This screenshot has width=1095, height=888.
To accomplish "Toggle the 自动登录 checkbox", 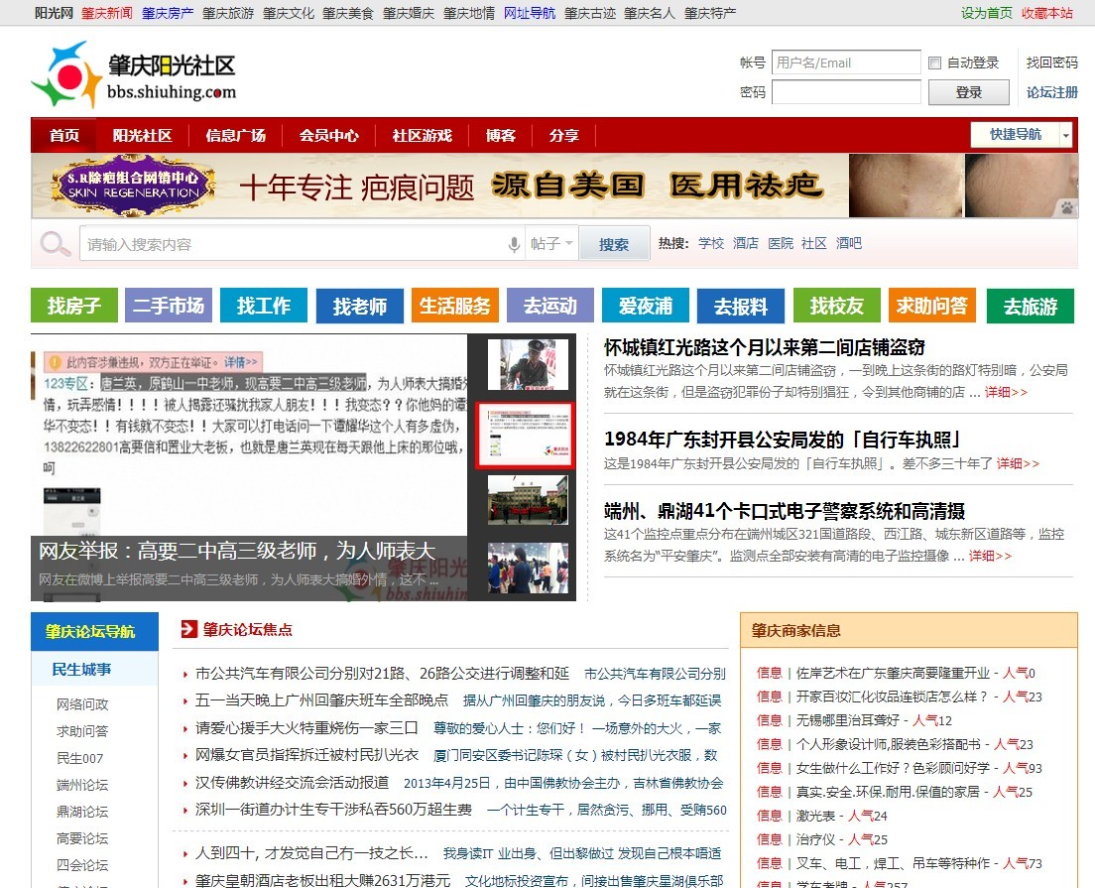I will click(934, 63).
